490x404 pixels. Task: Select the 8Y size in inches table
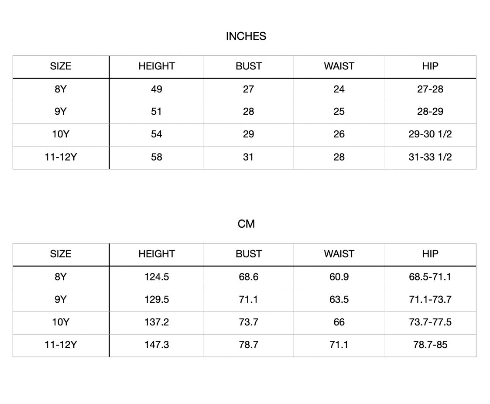(61, 89)
